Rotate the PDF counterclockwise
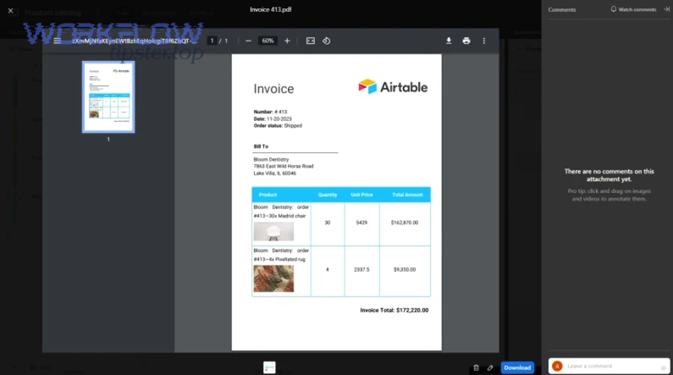 [326, 41]
